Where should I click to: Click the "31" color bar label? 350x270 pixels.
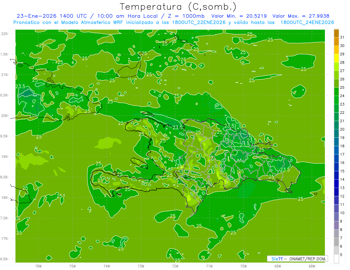pos(342,37)
